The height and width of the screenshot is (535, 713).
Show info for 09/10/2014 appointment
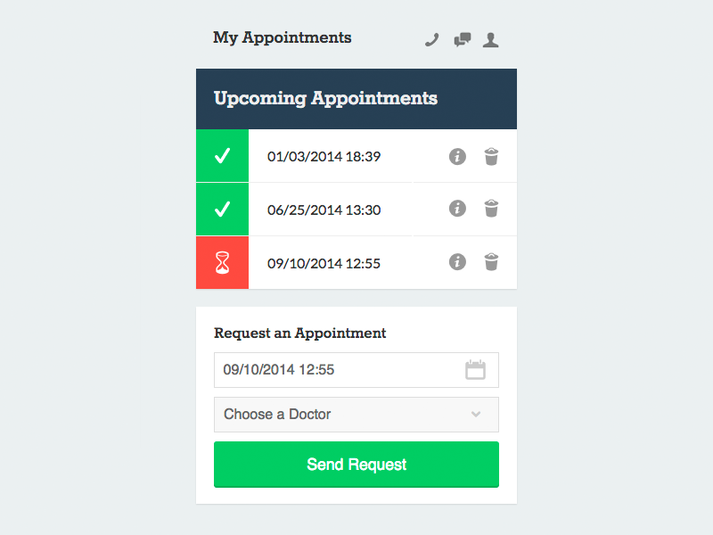pos(457,262)
